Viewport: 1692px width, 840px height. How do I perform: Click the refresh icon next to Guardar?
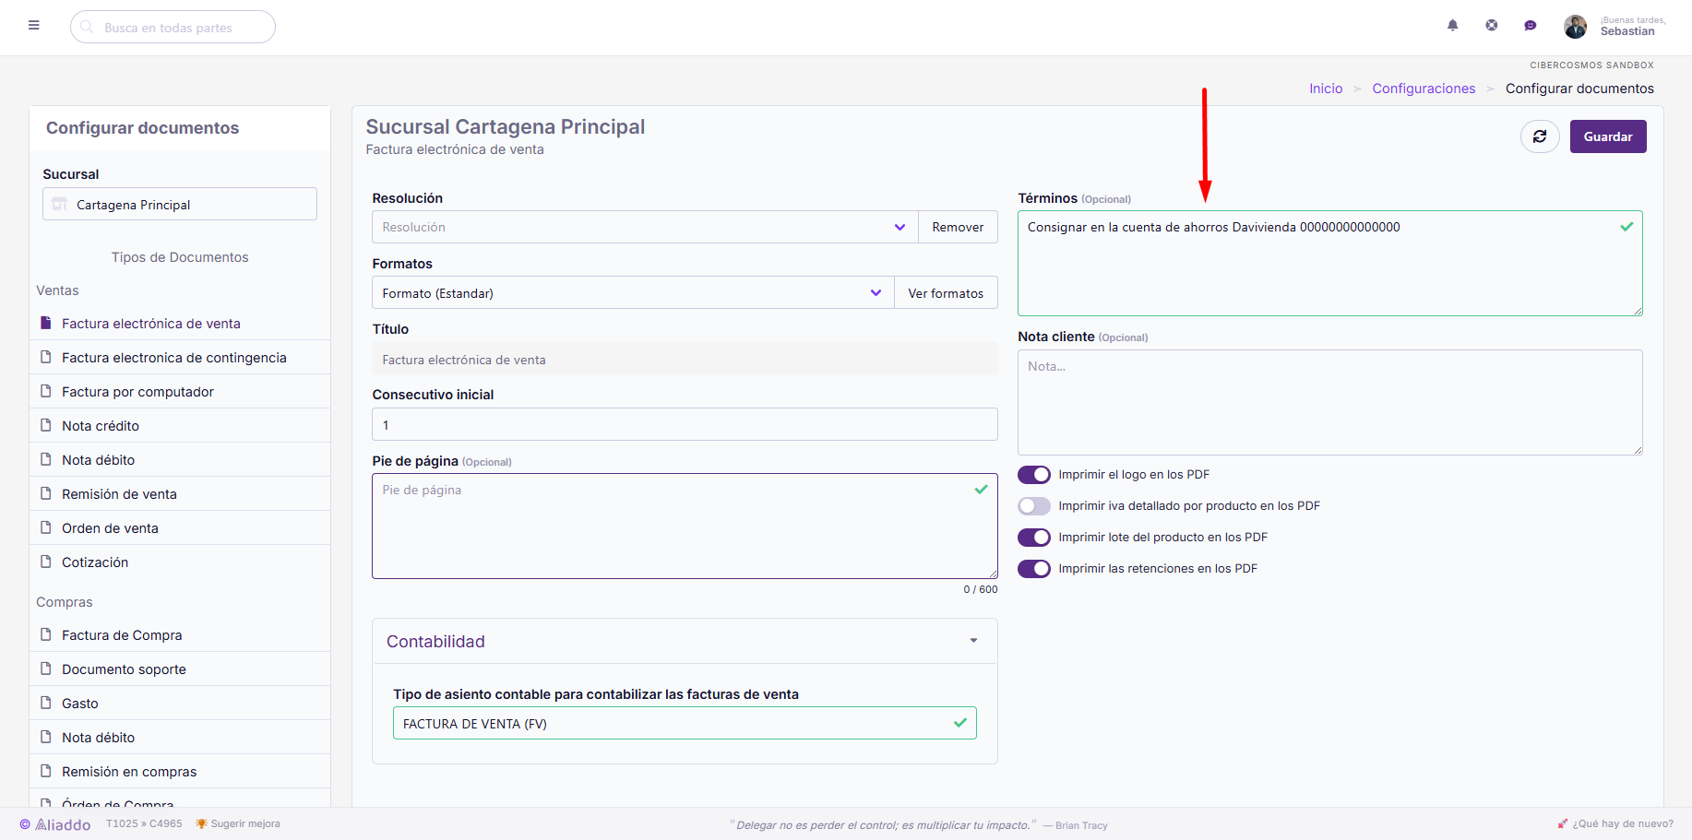(x=1540, y=136)
